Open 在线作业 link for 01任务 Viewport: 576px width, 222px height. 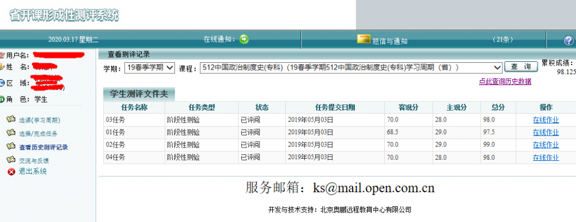pyautogui.click(x=546, y=132)
